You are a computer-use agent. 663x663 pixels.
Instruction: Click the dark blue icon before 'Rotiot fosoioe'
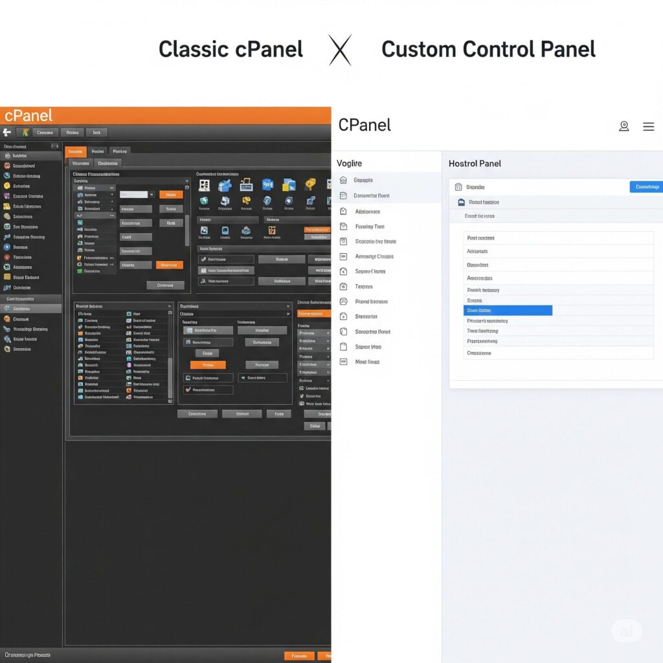461,203
